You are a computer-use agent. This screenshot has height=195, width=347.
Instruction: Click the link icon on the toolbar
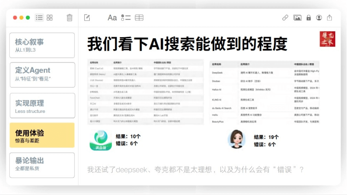[285, 18]
